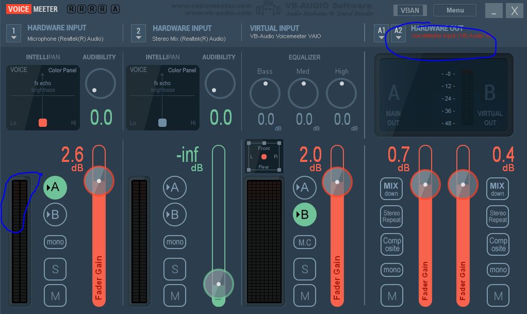
Task: Solo the Virtual Input strip
Action: coord(305,269)
